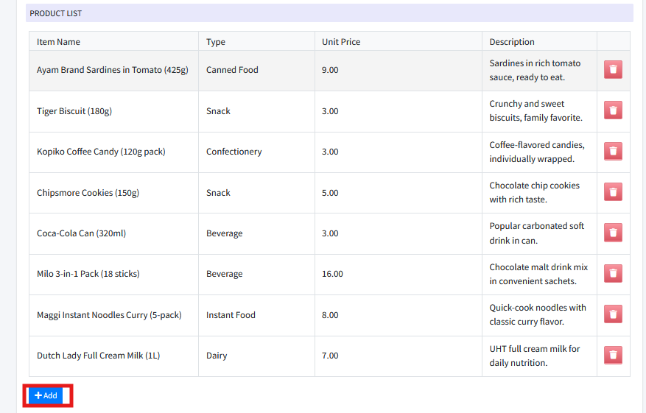The height and width of the screenshot is (413, 646).
Task: Click the Item Name column header
Action: pyautogui.click(x=59, y=42)
